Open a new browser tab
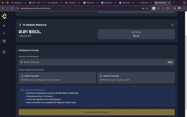 (174, 3)
